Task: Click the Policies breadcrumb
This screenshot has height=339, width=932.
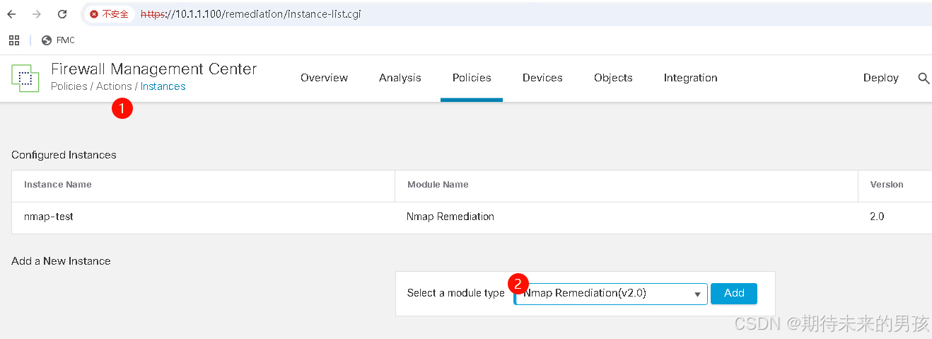Action: (x=69, y=86)
